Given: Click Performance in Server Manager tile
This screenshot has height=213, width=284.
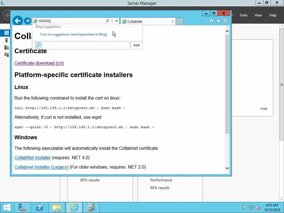Looking at the screenshot, I should coord(161,180).
